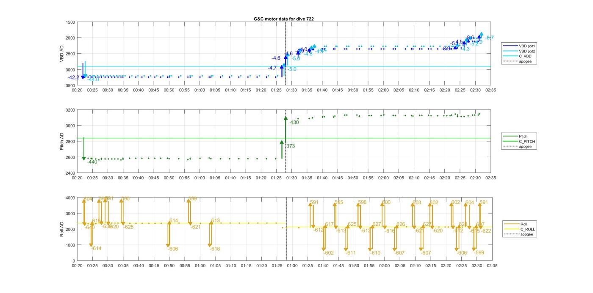Viewport: 593px width, 293px height.
Task: Click the '430' pitch arrow label
Action: point(294,122)
